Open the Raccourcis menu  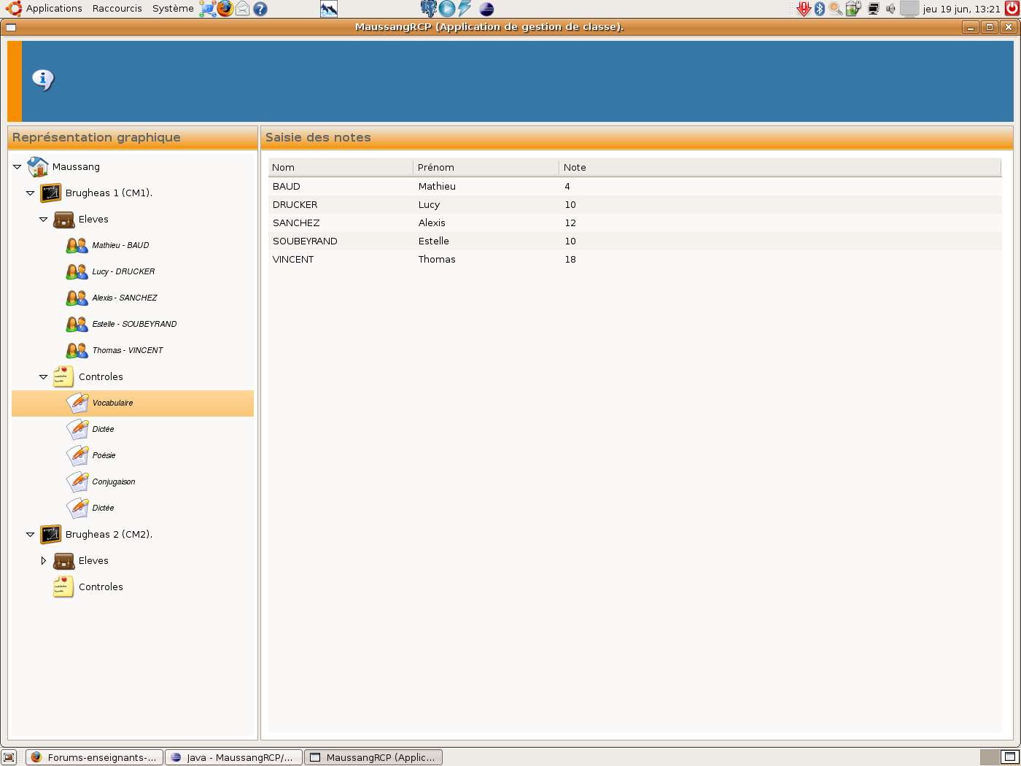pyautogui.click(x=117, y=9)
